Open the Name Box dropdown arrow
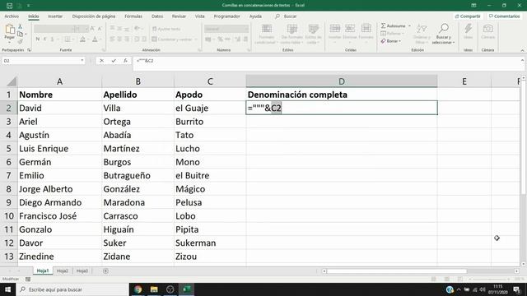This screenshot has height=296, width=527. [82, 61]
